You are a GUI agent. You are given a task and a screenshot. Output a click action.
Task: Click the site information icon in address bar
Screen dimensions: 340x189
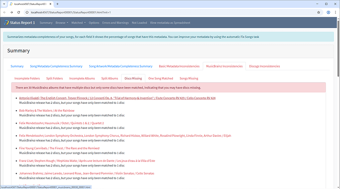tap(27, 12)
